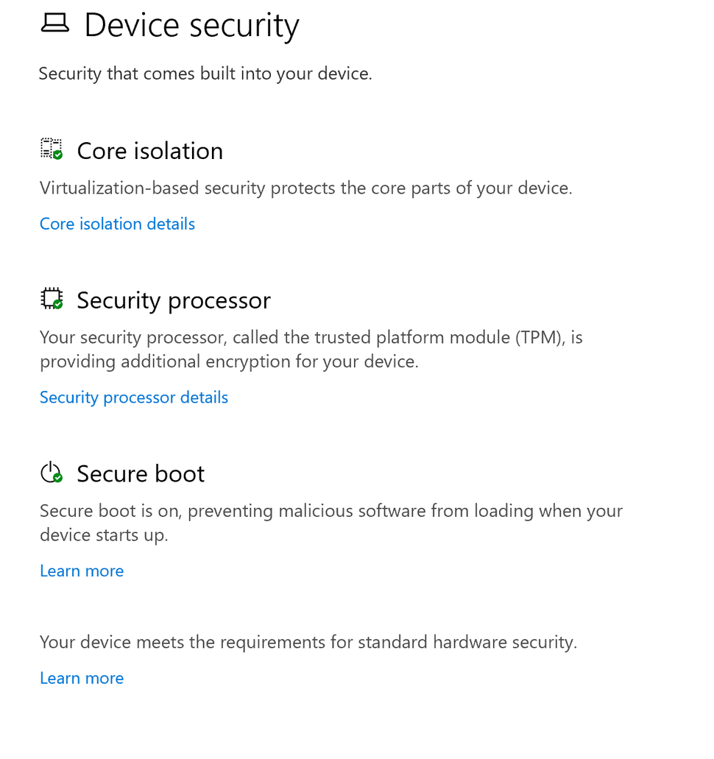This screenshot has height=759, width=714.
Task: Click the green checkmark on Security processor icon
Action: (57, 305)
